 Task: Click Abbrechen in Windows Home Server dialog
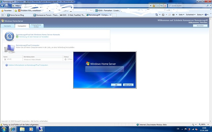128,85
